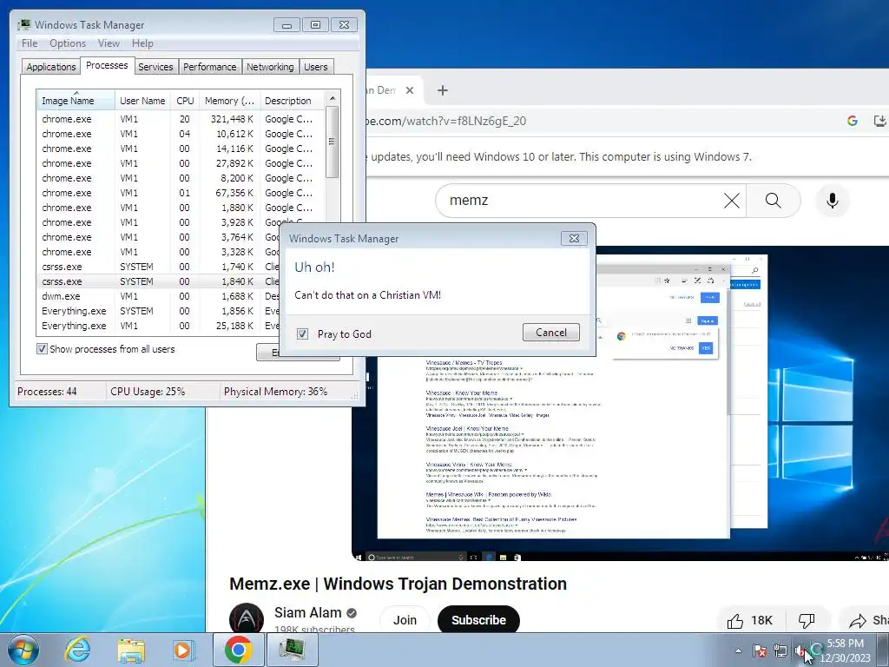Switch to the Performance tab
Screen dimensions: 889x667
[210, 67]
